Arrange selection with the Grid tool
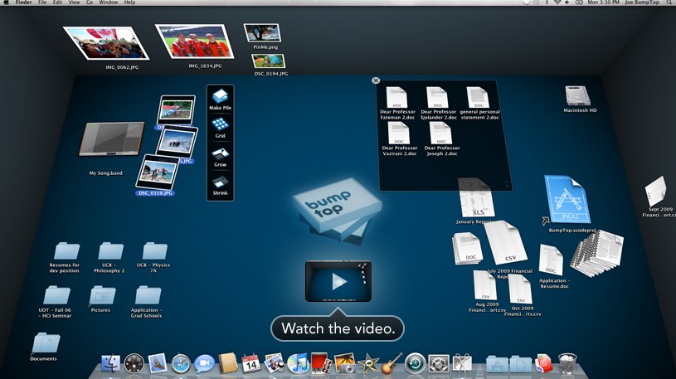 [221, 128]
